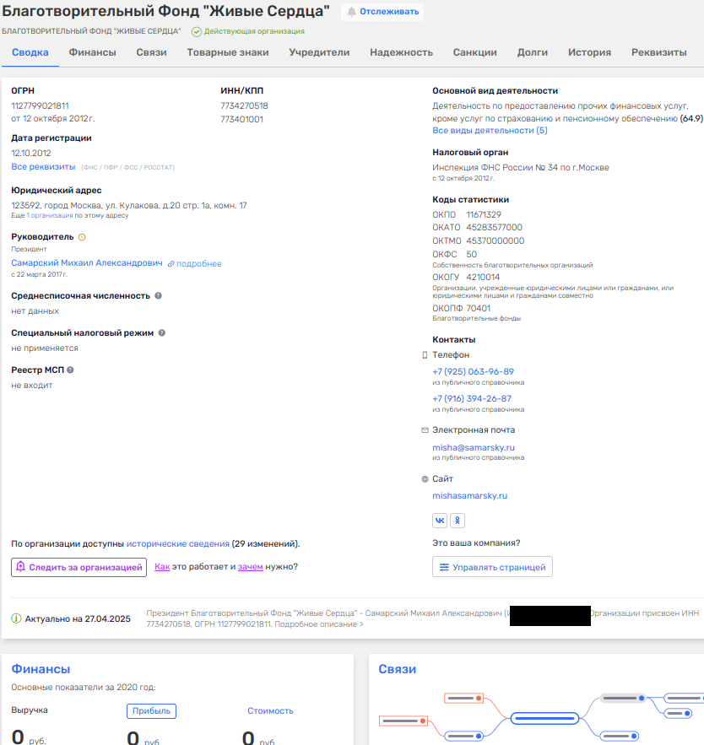The width and height of the screenshot is (704, 745).
Task: Open the Долги tab
Action: [533, 52]
